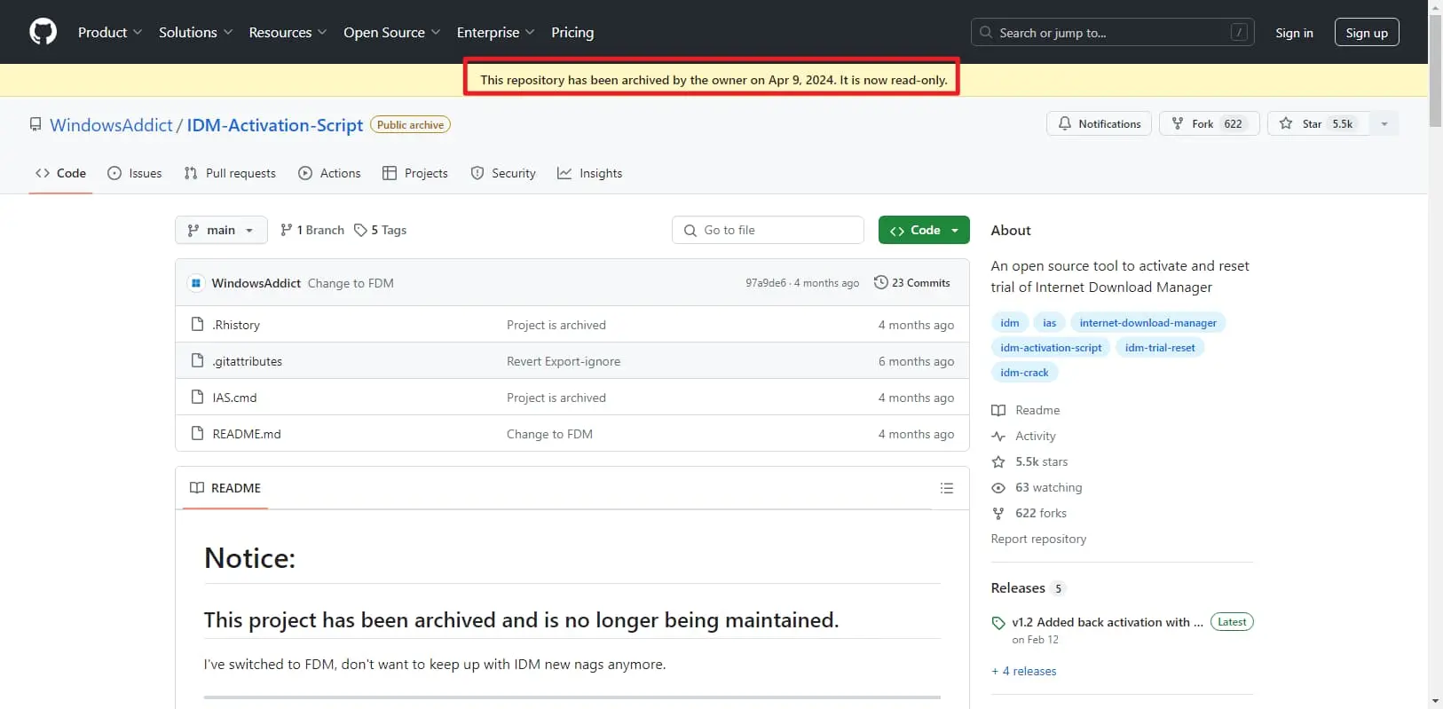Click the idm-trial-reset topic tag
Screen dimensions: 1443x709
click(x=1160, y=348)
